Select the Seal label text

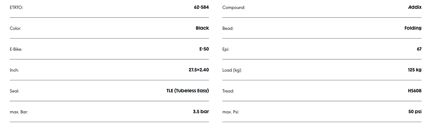coord(14,91)
